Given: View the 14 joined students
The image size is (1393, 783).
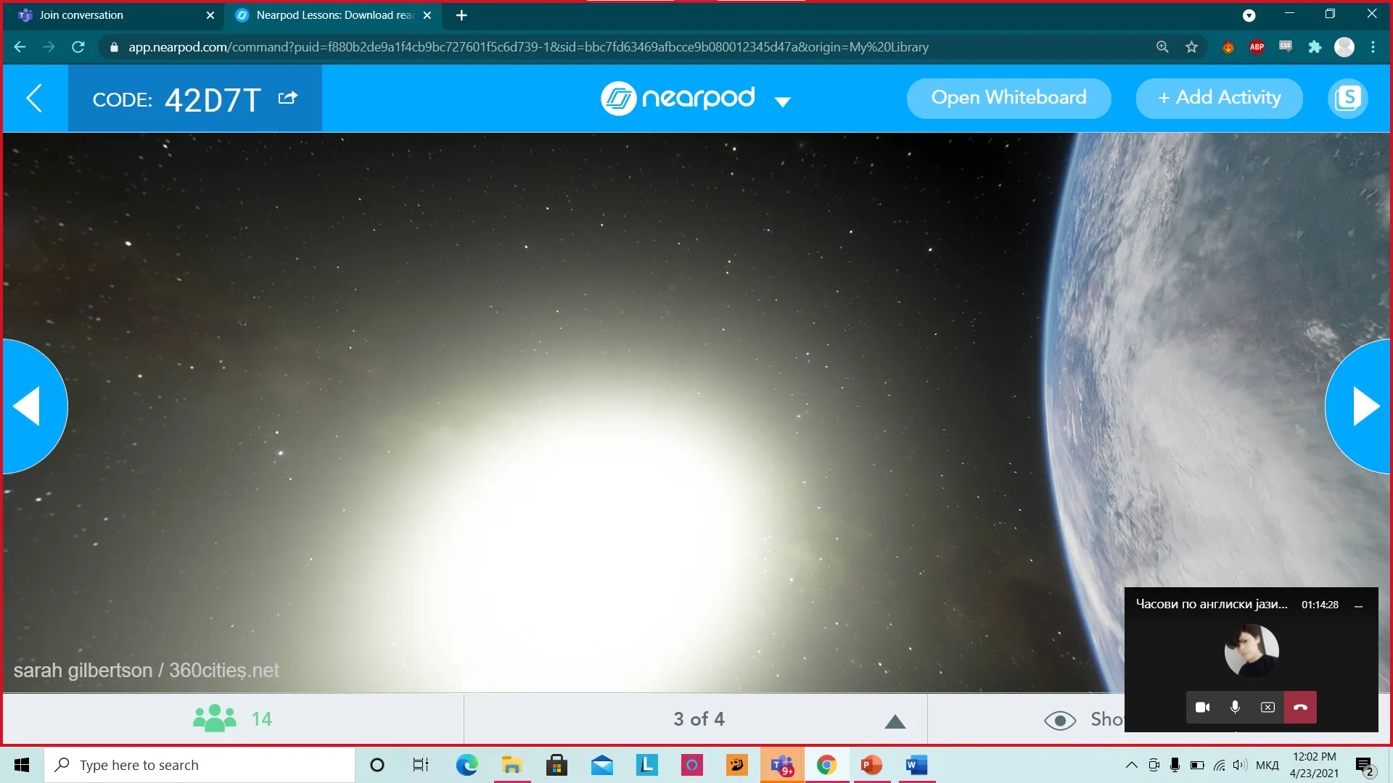Looking at the screenshot, I should [x=232, y=718].
